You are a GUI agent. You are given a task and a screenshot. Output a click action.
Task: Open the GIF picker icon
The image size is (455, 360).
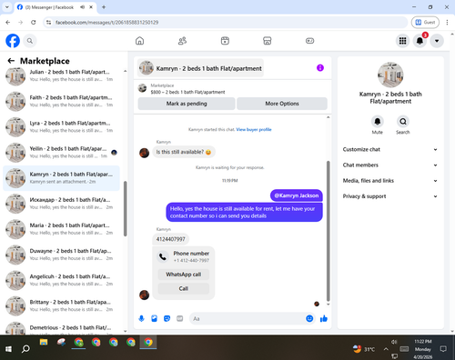[180, 318]
